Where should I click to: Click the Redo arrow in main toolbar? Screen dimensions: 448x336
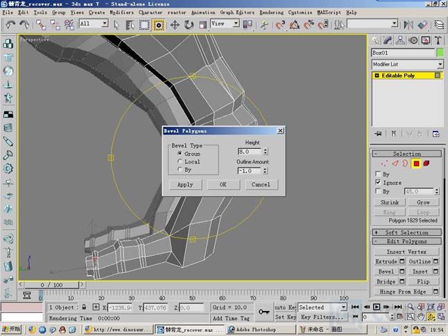pyautogui.click(x=24, y=25)
